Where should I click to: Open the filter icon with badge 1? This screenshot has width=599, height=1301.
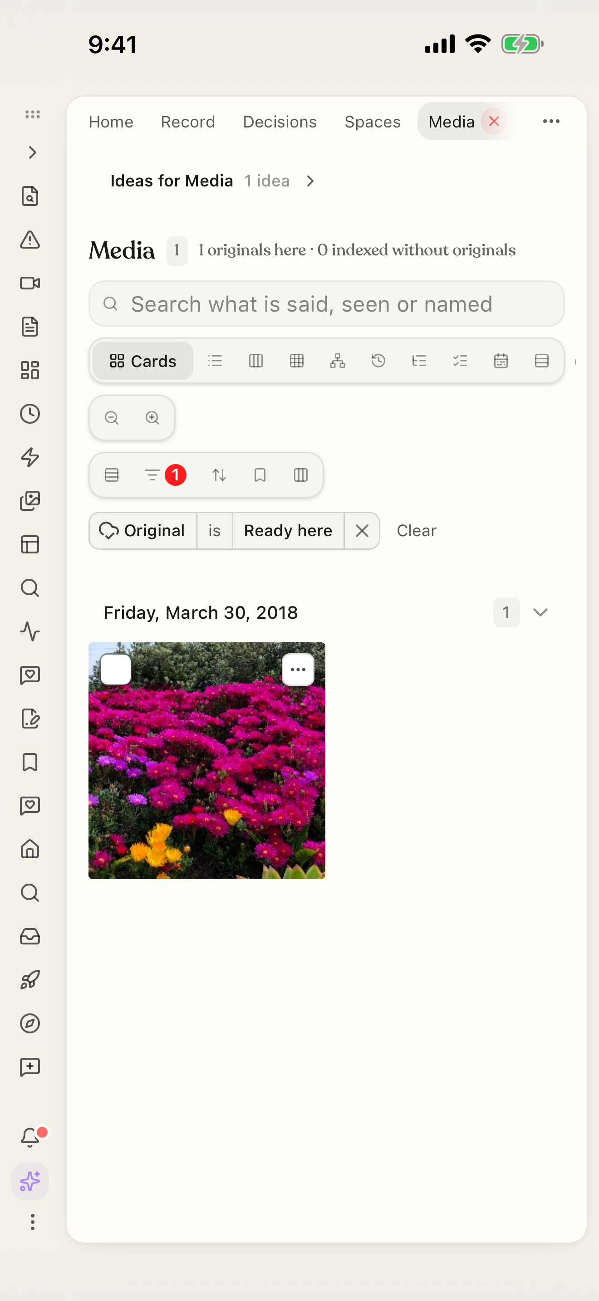click(165, 475)
